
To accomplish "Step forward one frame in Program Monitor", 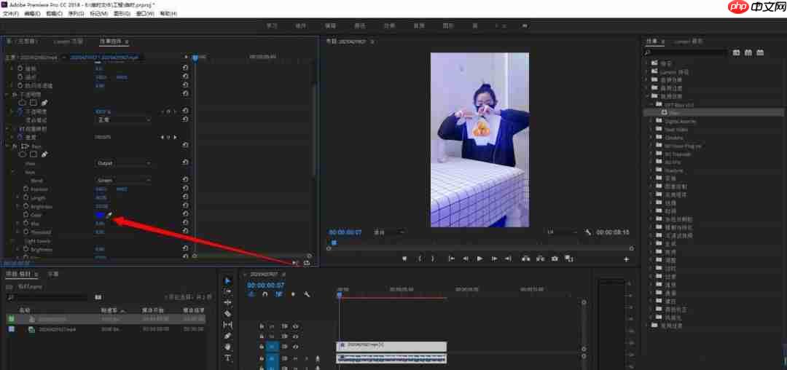I will click(494, 259).
